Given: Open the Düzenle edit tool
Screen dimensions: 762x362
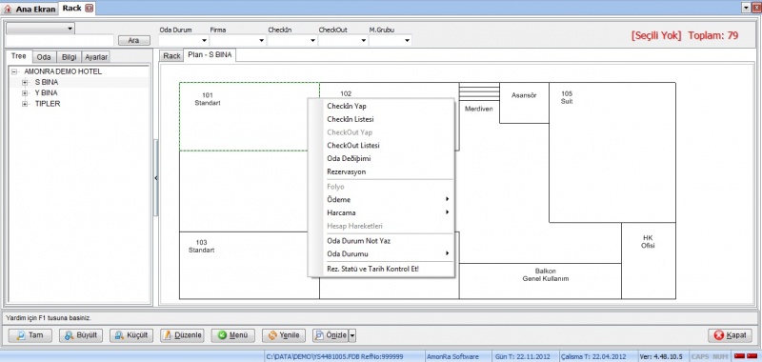Looking at the screenshot, I should tap(182, 335).
